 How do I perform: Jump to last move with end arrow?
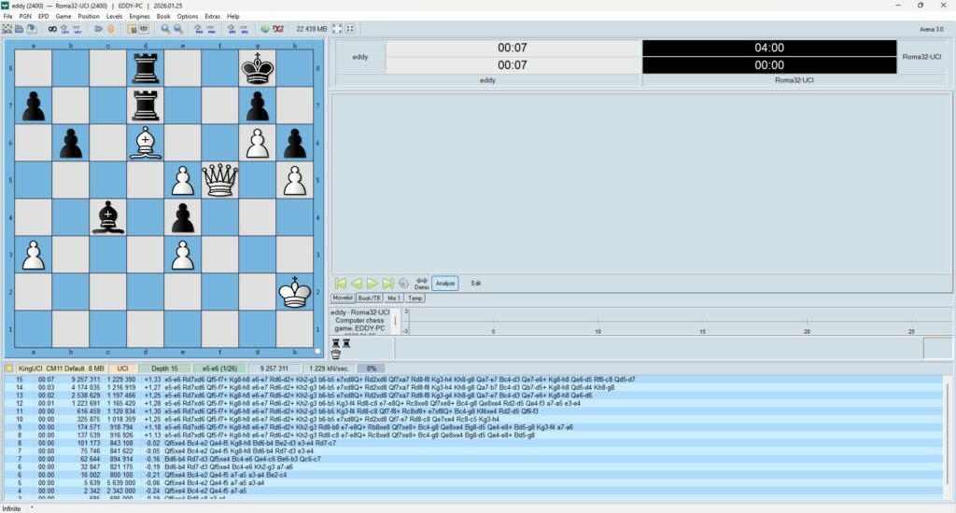point(387,283)
